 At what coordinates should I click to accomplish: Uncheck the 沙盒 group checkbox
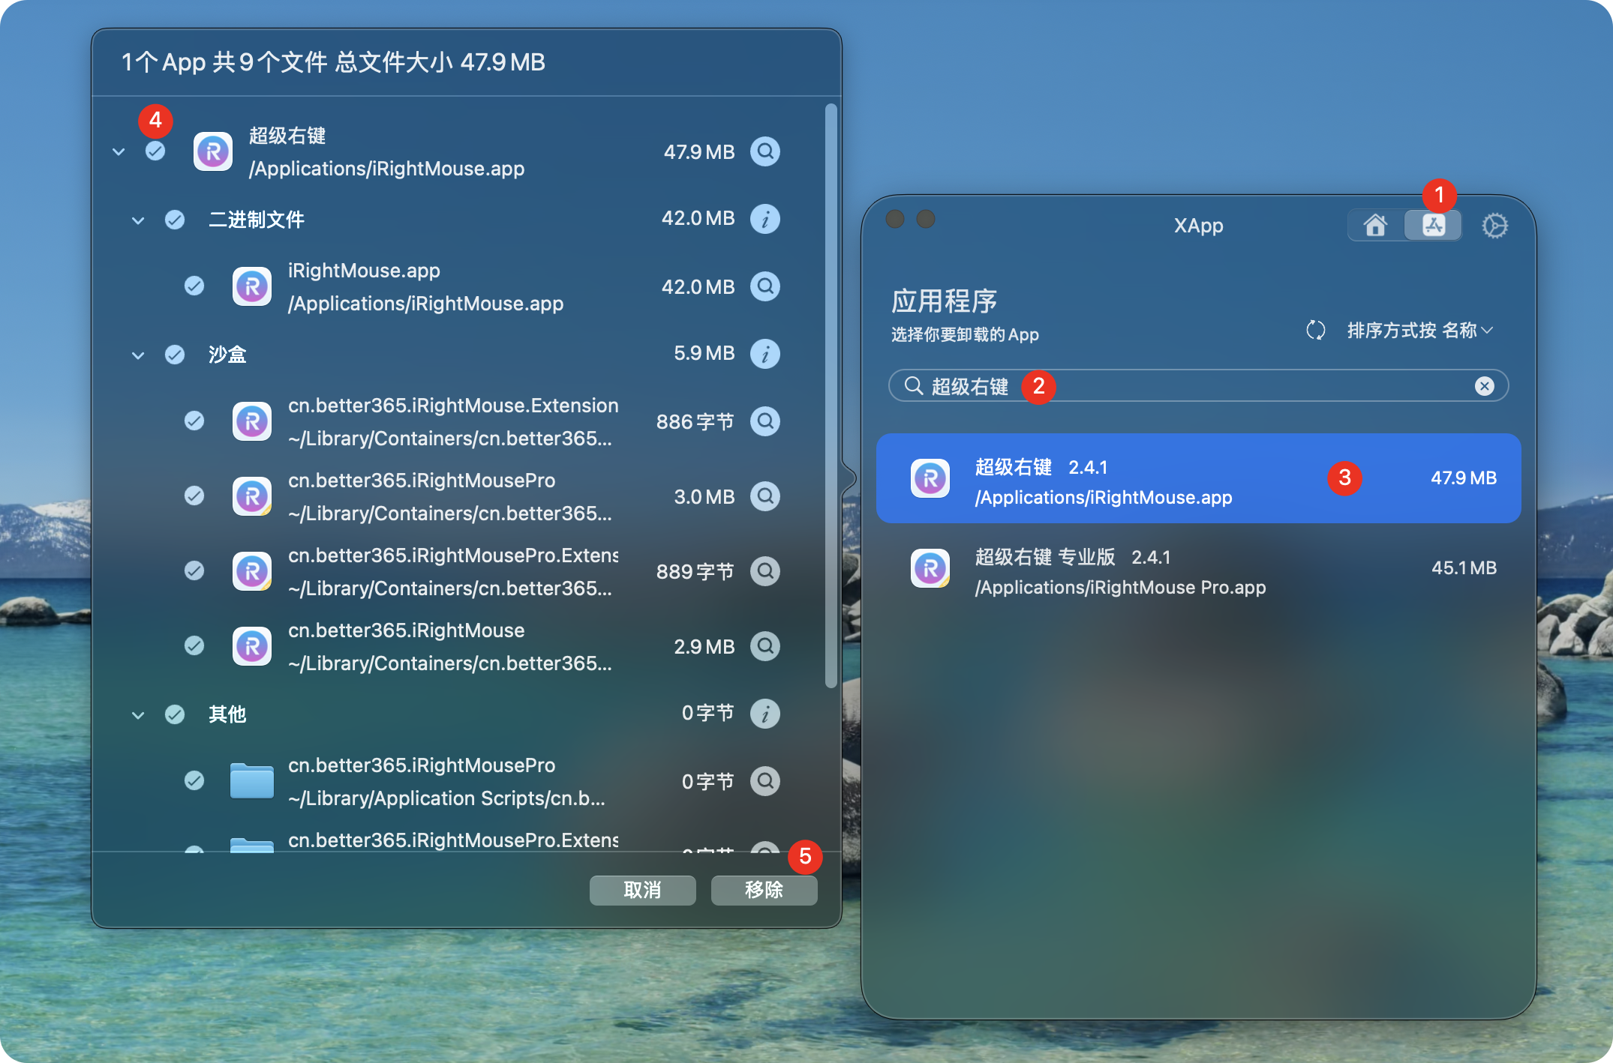click(175, 355)
